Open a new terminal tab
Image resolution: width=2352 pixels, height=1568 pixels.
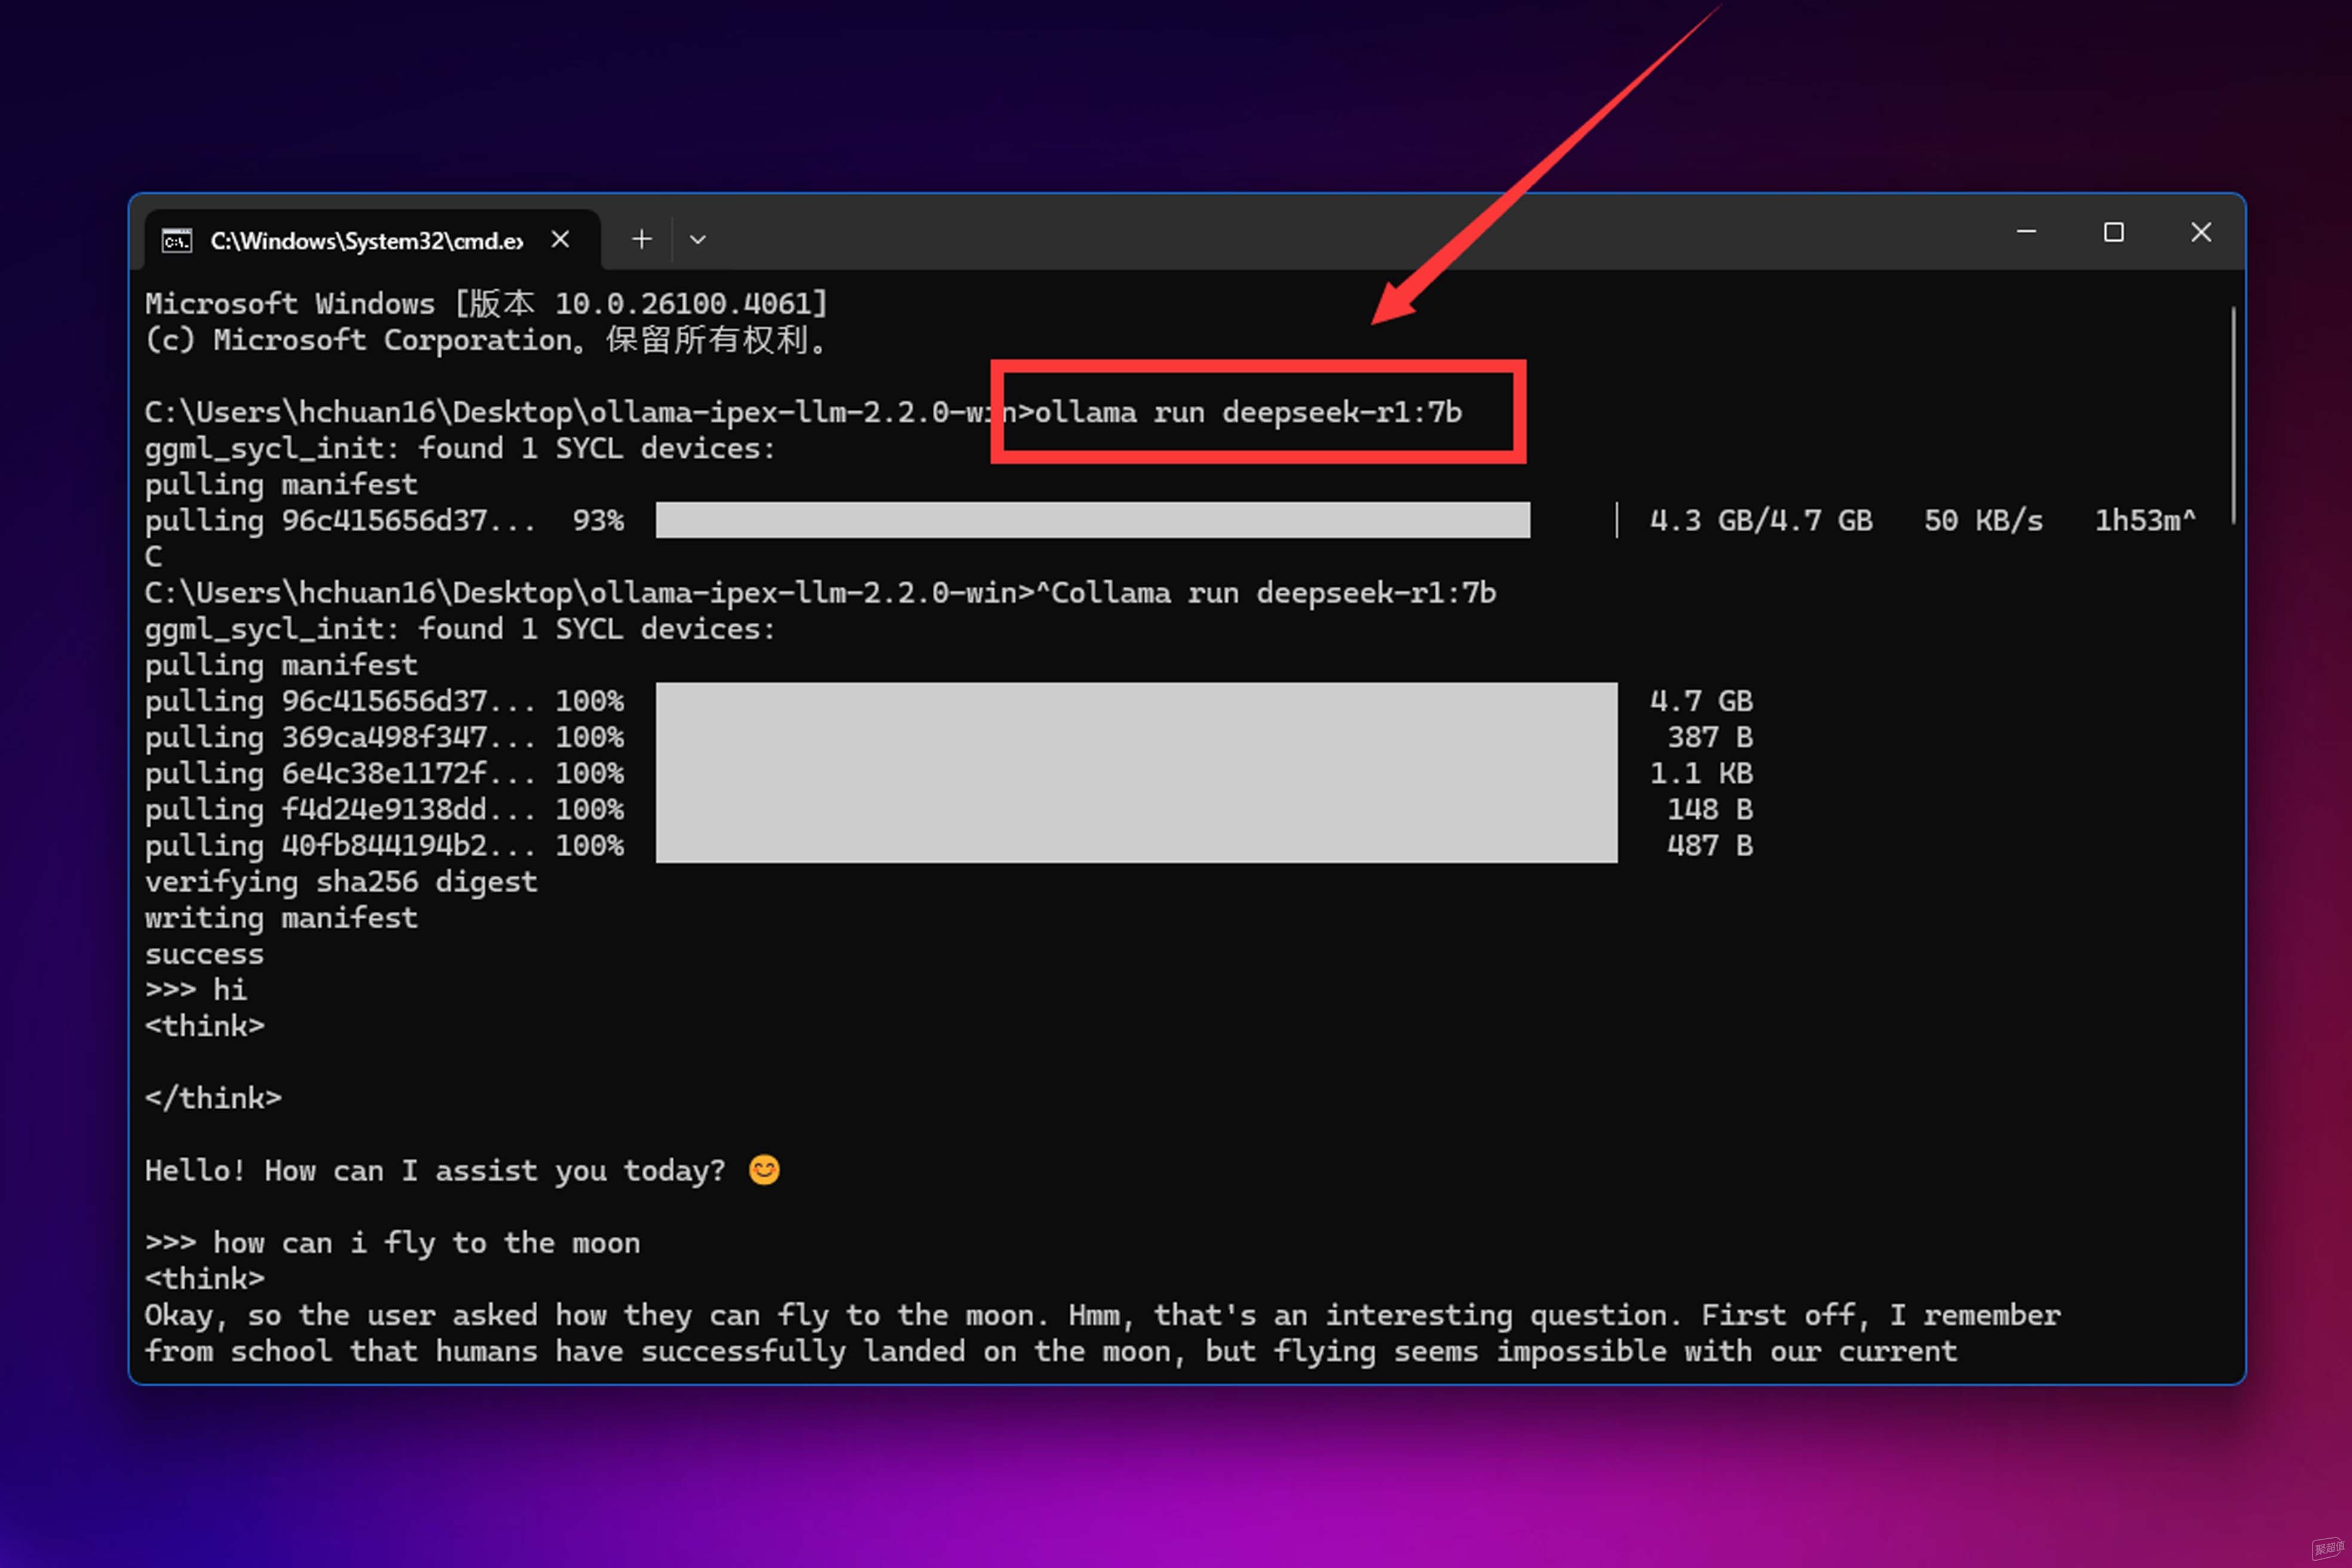tap(642, 239)
